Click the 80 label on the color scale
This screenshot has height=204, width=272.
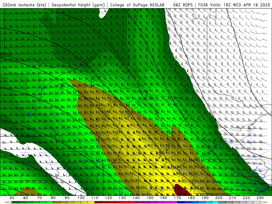point(53,198)
